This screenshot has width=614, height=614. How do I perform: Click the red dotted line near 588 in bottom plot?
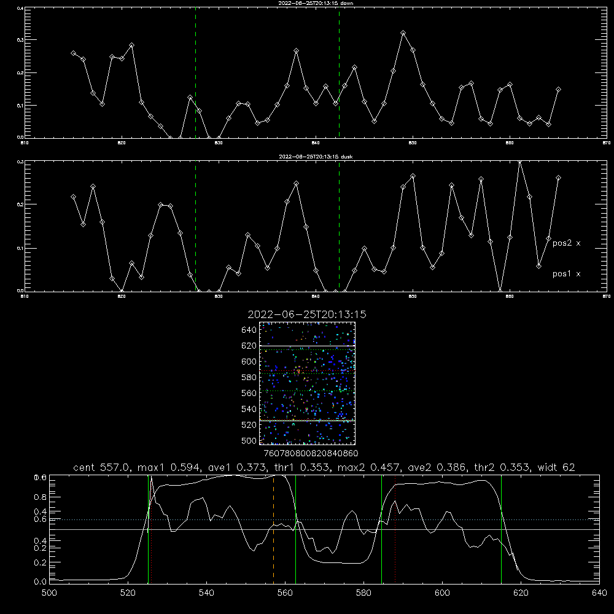(x=395, y=529)
